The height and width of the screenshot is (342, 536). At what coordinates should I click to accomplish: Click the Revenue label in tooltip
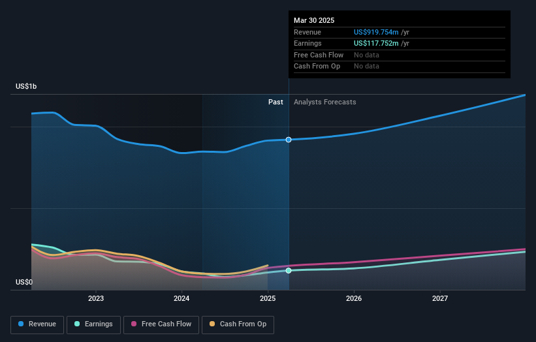(x=307, y=32)
